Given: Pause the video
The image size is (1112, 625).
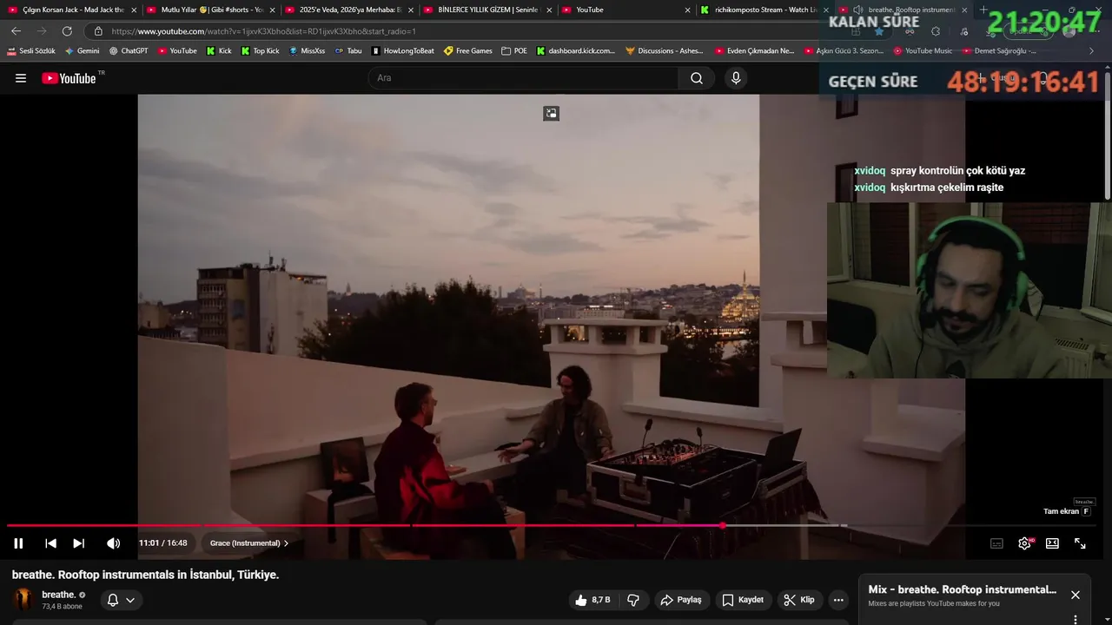Looking at the screenshot, I should point(18,543).
